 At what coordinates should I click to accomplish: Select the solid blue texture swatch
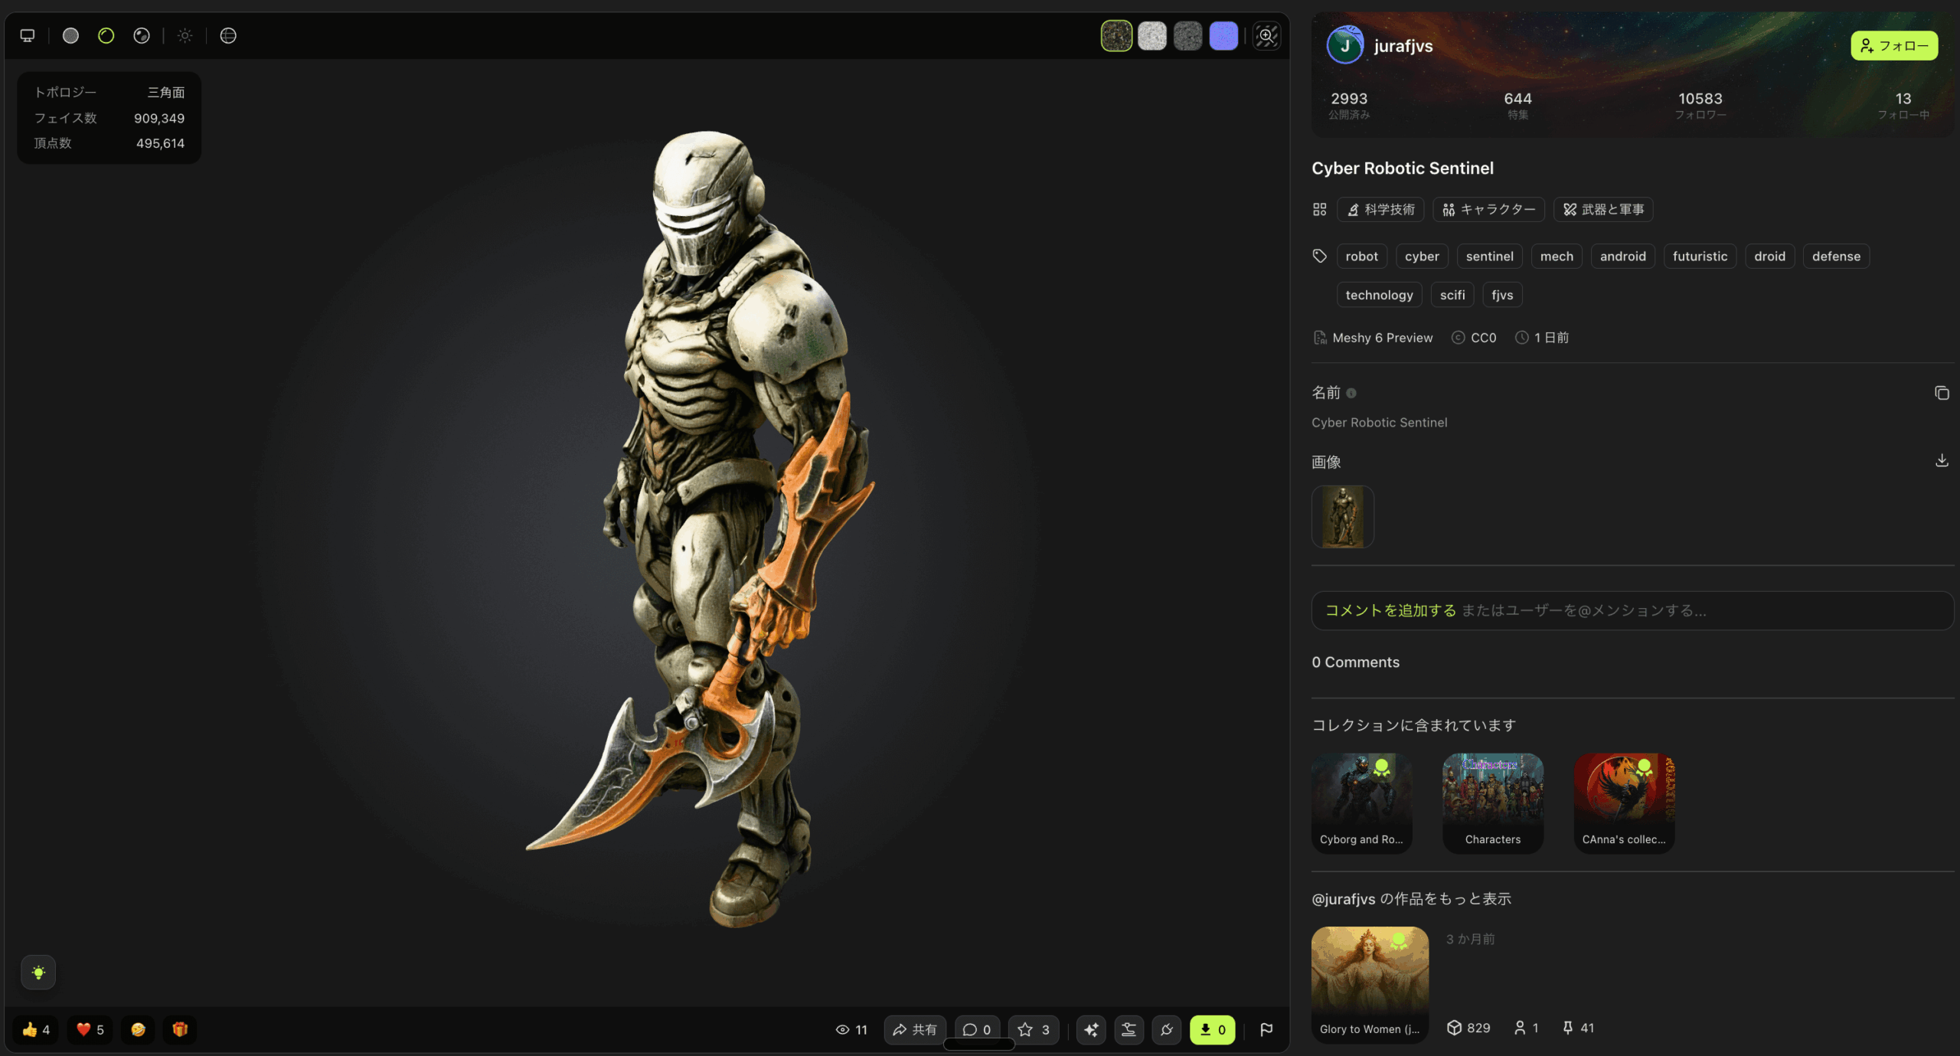(x=1223, y=36)
